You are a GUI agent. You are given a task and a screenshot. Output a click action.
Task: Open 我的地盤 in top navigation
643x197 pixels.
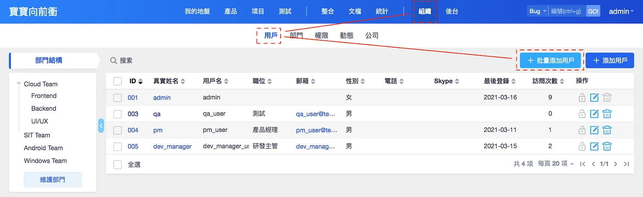[x=197, y=11]
